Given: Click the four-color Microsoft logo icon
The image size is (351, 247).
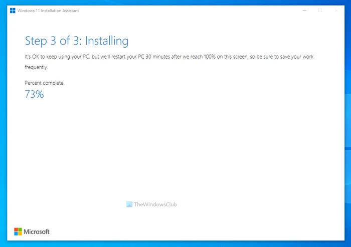Looking at the screenshot, I should point(18,231).
